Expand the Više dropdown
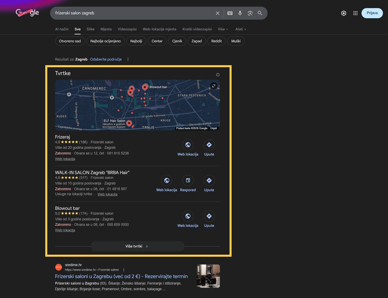The width and height of the screenshot is (388, 298). (223, 29)
